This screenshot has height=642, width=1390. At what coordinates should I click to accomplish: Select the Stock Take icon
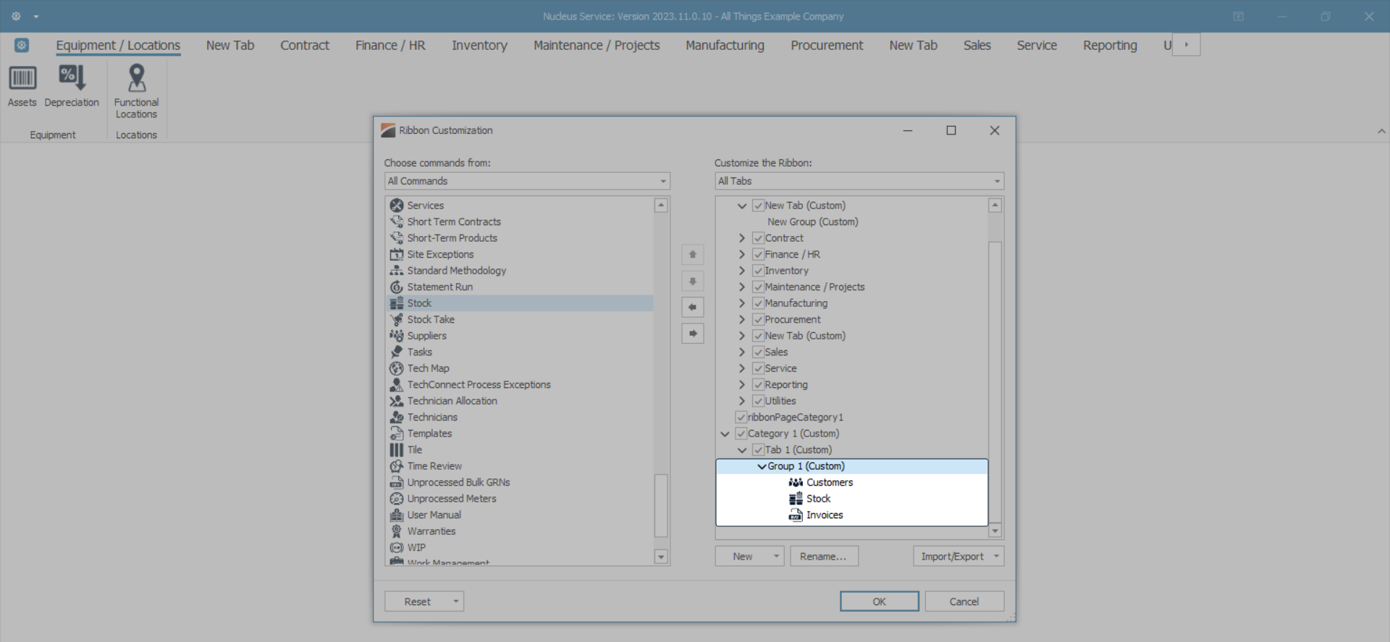(x=397, y=319)
